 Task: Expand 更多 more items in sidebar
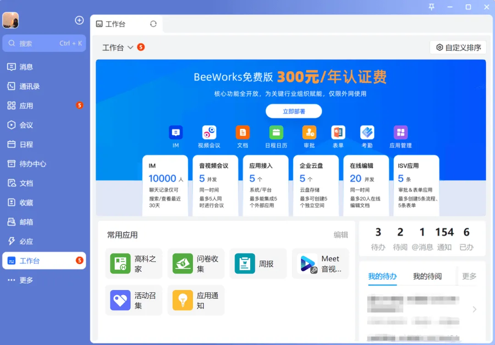[x=44, y=280]
